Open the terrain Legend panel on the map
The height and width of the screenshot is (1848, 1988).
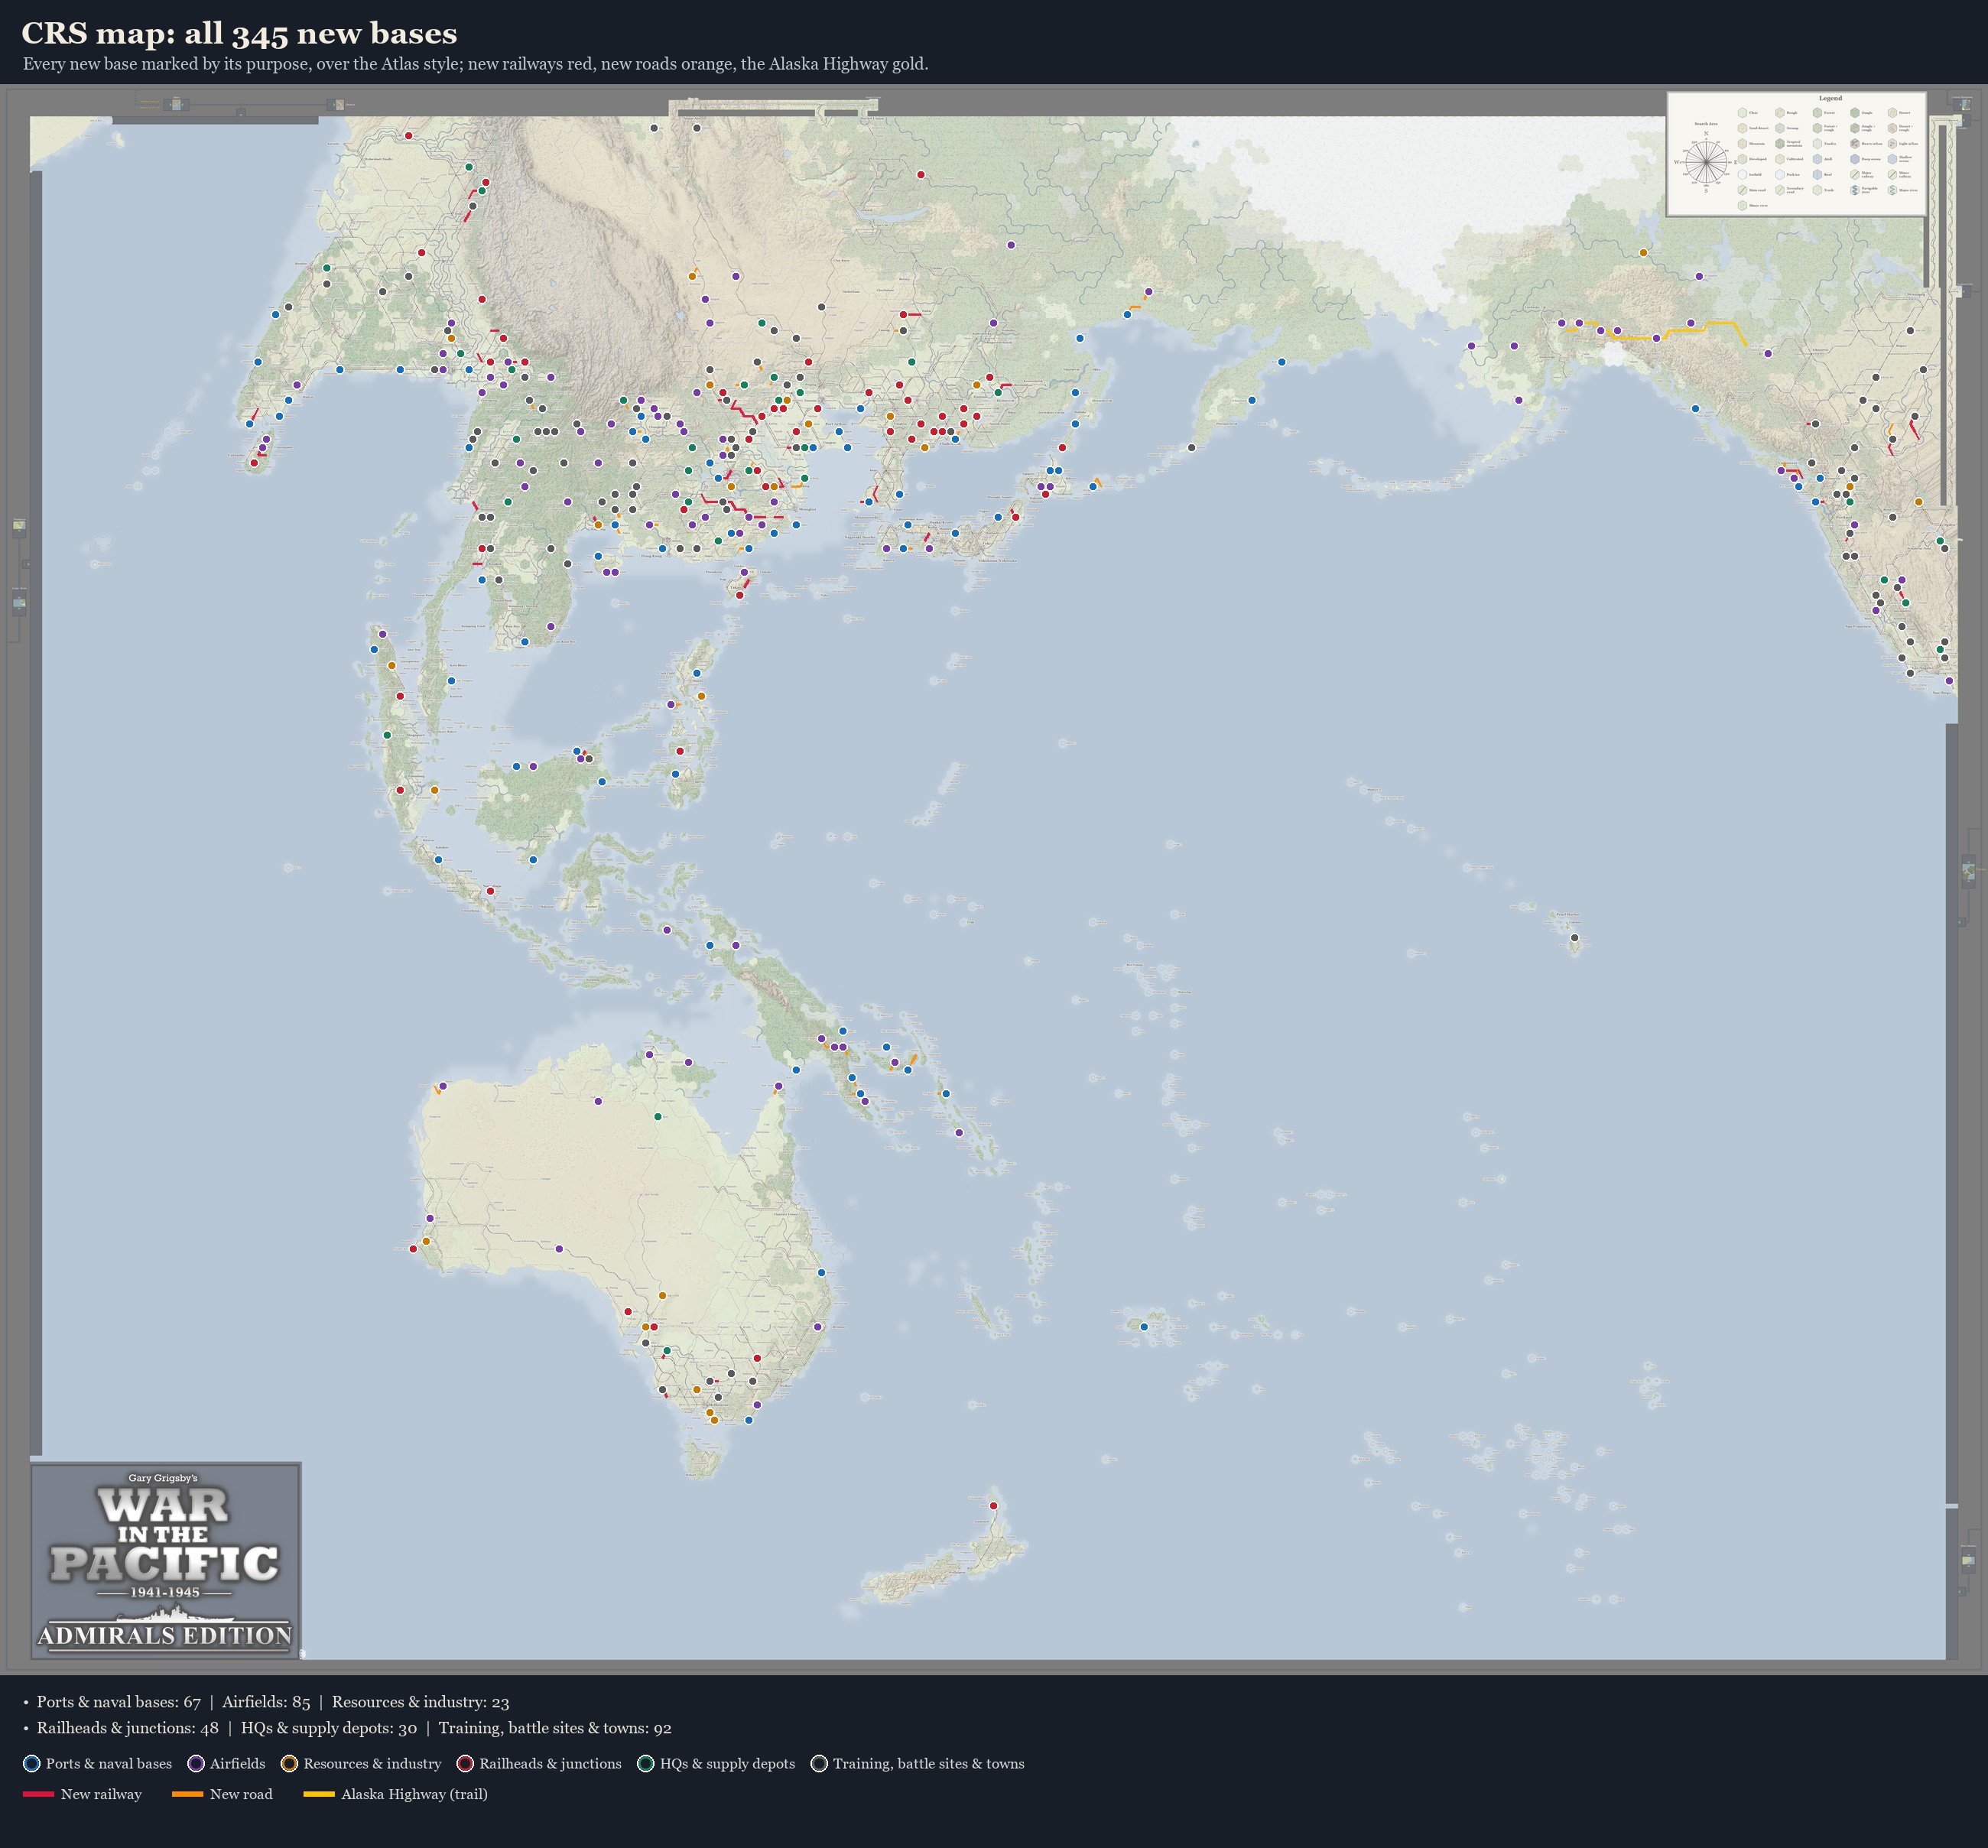point(1796,154)
